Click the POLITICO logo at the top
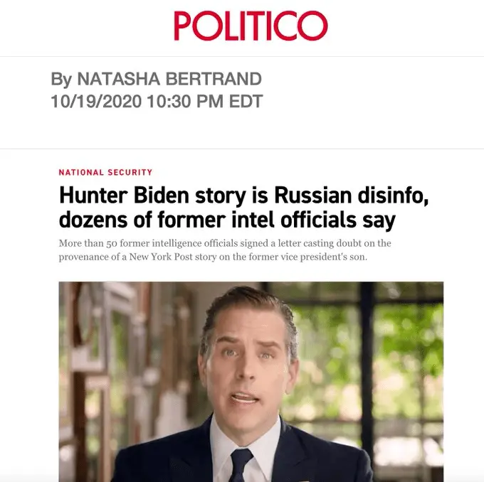Image resolution: width=484 pixels, height=482 pixels. coord(251,26)
